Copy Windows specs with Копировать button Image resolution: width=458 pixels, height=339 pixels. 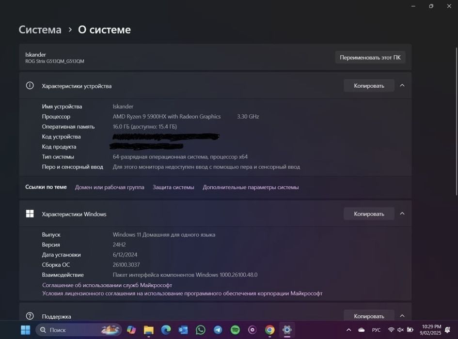click(x=369, y=214)
